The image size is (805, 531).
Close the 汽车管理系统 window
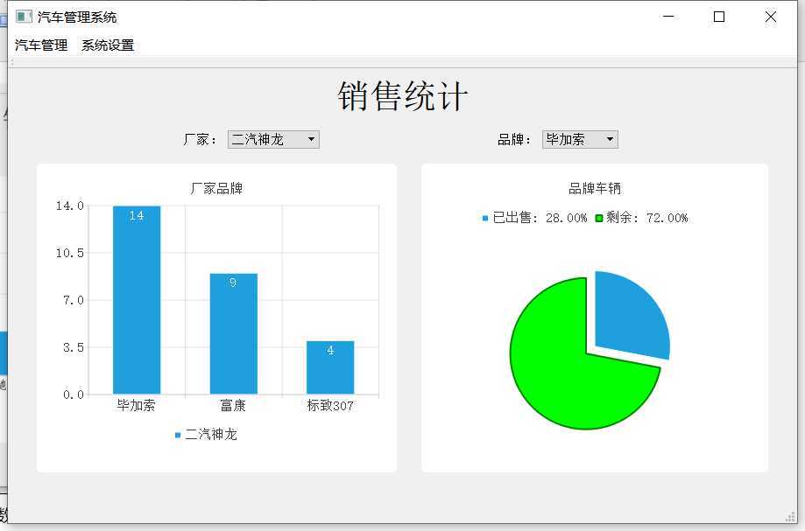pyautogui.click(x=771, y=17)
